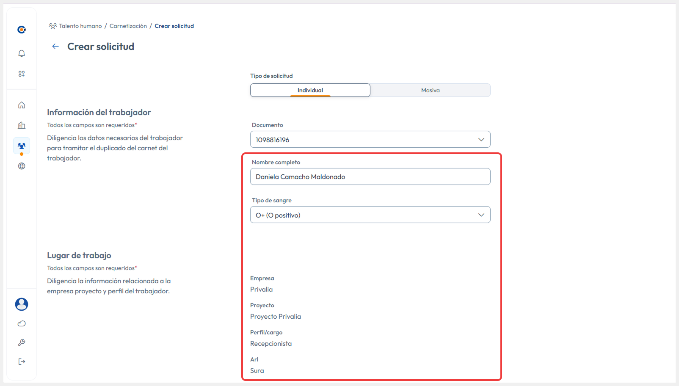
Task: Select the home icon in the sidebar
Action: pyautogui.click(x=21, y=105)
